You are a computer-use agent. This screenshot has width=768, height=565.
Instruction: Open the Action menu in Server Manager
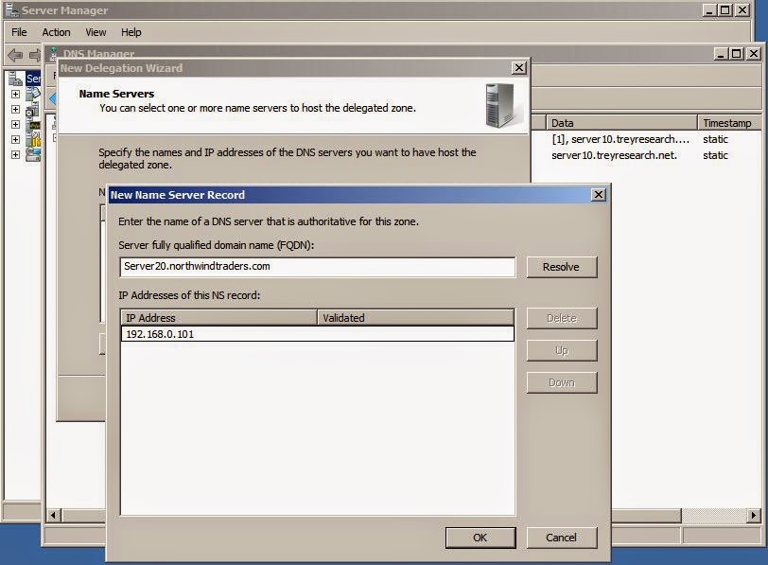click(56, 32)
